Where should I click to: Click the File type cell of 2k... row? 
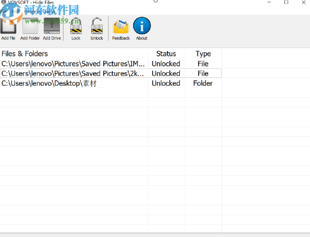pos(203,73)
